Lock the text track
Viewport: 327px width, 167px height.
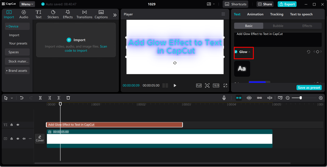tap(11, 125)
